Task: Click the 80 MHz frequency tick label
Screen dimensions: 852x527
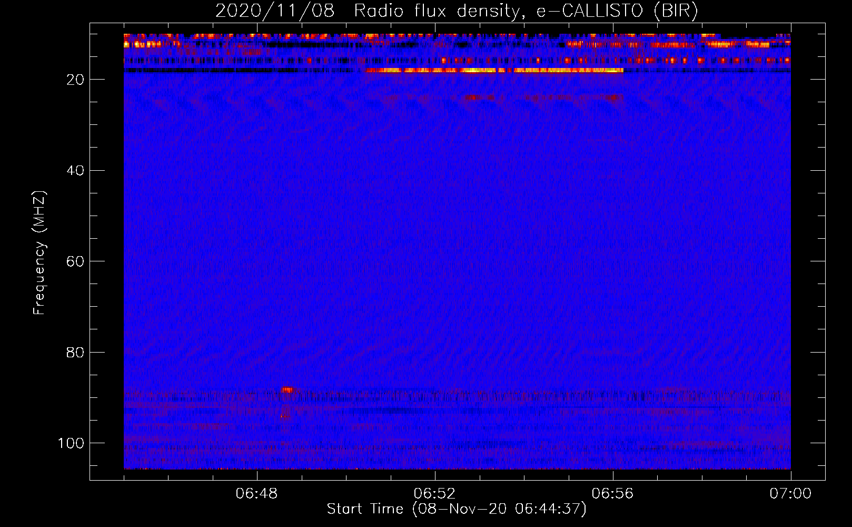Action: tap(75, 352)
